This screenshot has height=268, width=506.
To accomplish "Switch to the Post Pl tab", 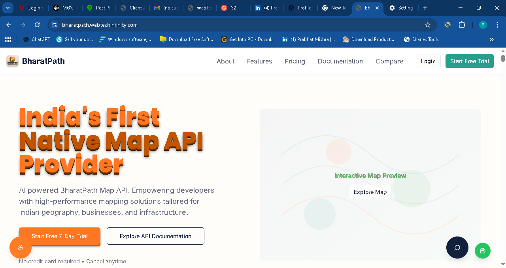I will point(98,8).
